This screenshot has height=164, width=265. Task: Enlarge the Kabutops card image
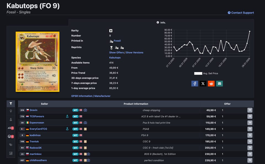38,62
